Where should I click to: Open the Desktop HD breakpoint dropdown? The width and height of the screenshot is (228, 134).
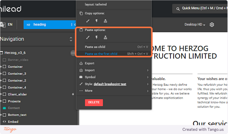195,25
